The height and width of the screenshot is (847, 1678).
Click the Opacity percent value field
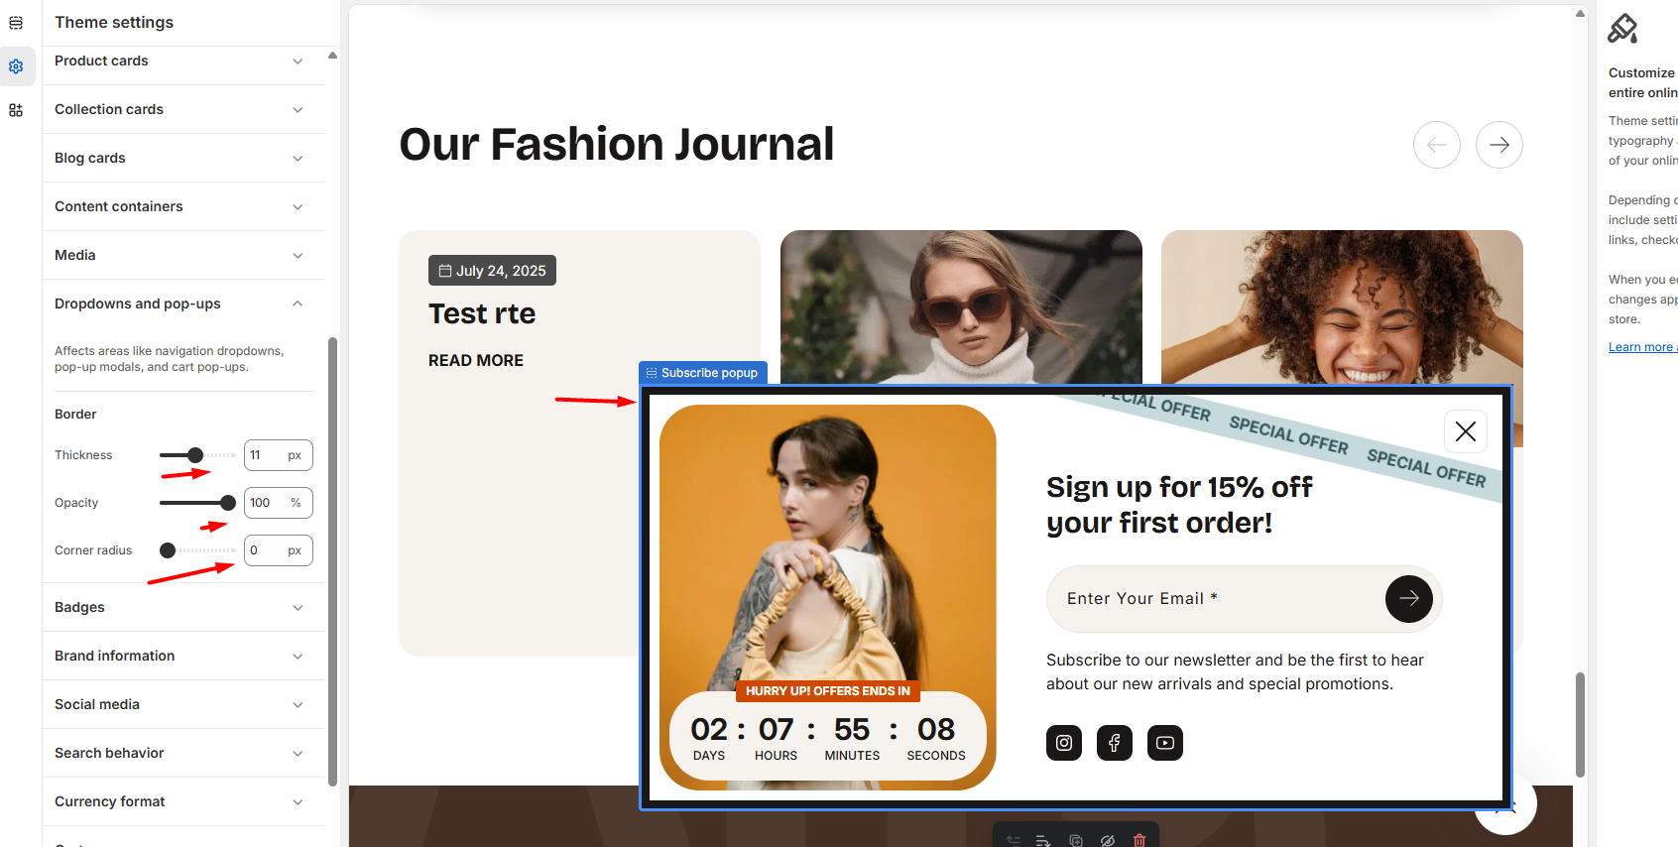click(279, 503)
